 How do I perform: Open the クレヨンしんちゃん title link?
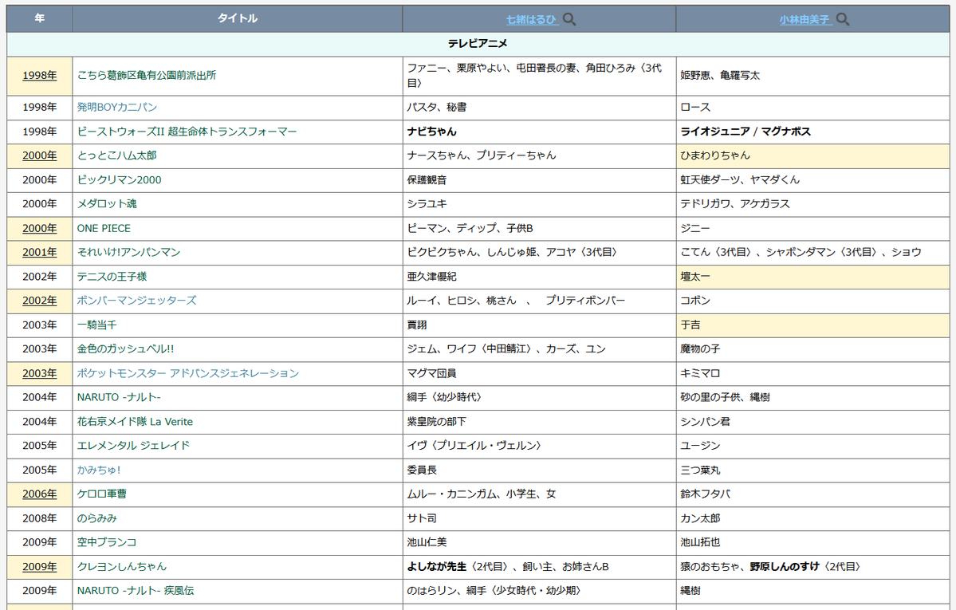click(121, 566)
